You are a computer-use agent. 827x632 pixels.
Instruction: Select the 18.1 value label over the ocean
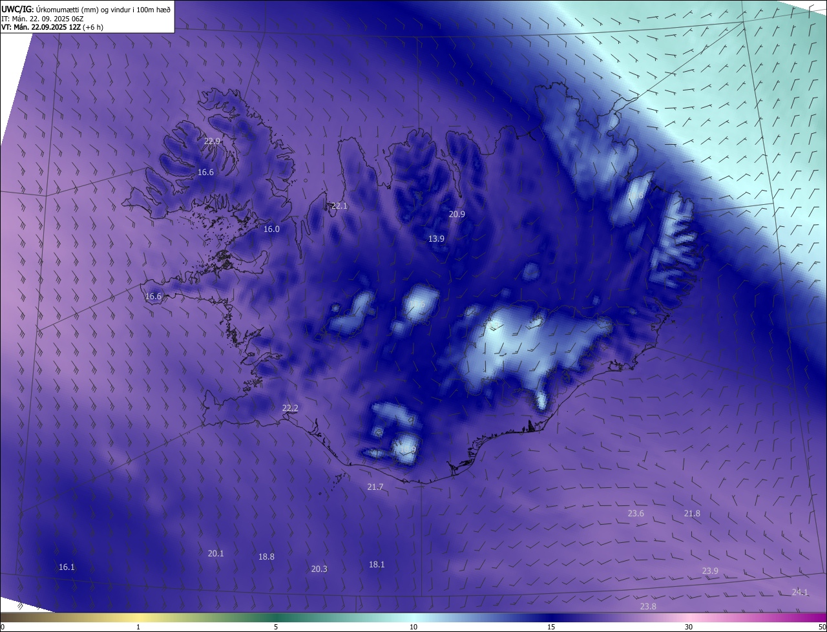[x=377, y=564]
